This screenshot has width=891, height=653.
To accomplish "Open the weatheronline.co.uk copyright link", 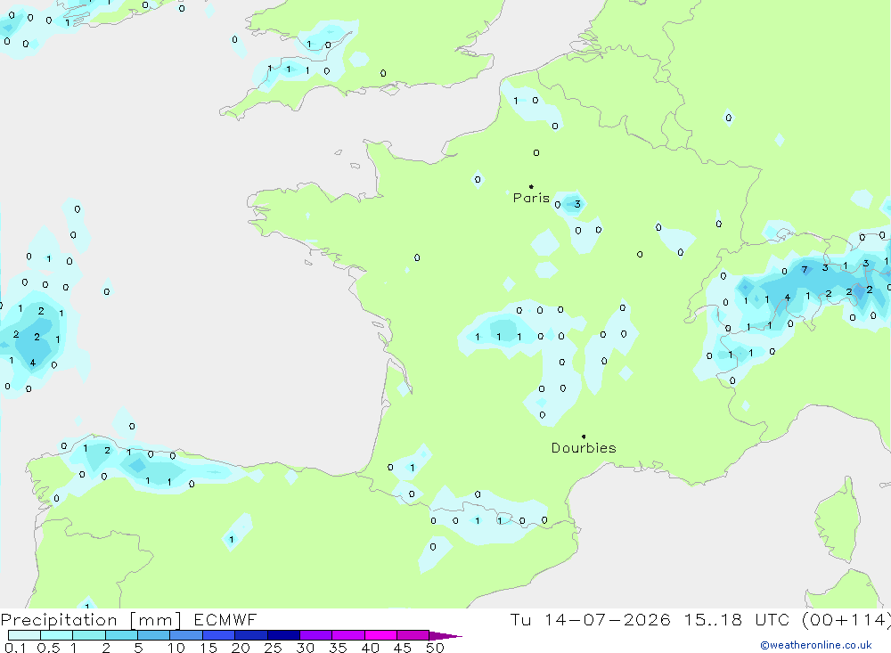I will click(x=816, y=645).
